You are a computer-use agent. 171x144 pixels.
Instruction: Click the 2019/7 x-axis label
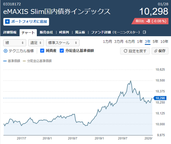(123, 138)
